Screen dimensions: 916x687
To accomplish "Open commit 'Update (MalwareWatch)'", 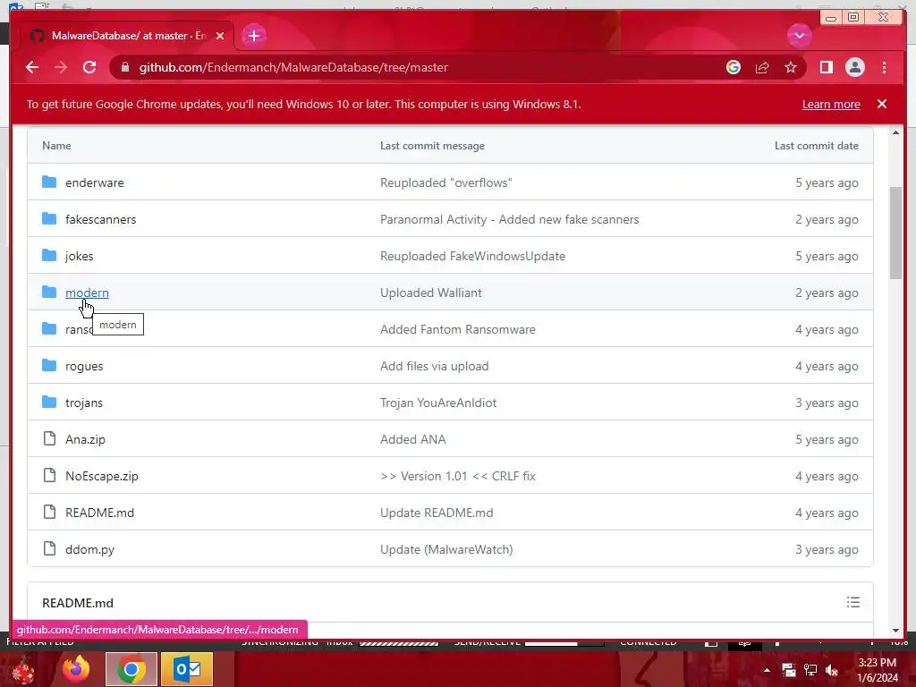I will click(x=446, y=549).
